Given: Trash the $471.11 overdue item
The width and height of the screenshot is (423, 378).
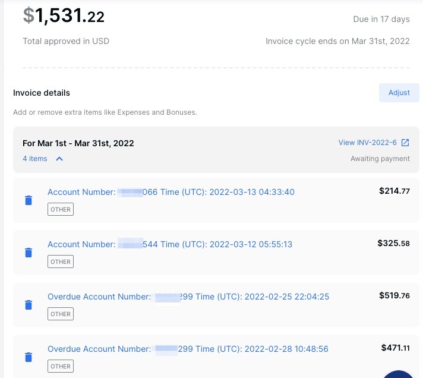Looking at the screenshot, I should coord(29,357).
